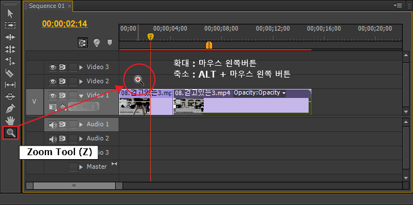413x205 pixels.
Task: Click the orange marker on the ruler
Action: click(209, 45)
